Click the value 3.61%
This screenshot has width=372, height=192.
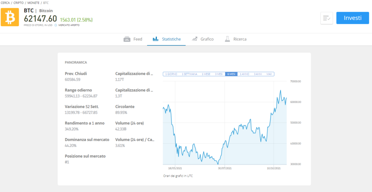(x=120, y=145)
